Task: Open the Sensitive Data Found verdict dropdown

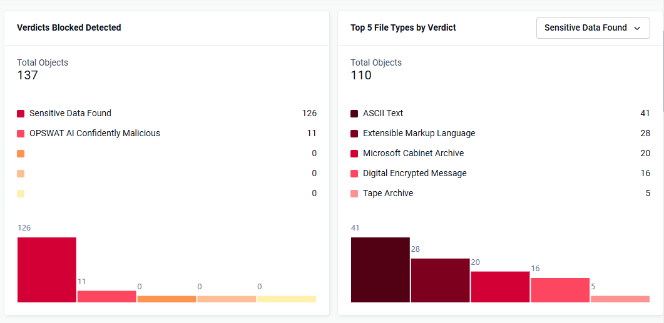Action: tap(593, 28)
